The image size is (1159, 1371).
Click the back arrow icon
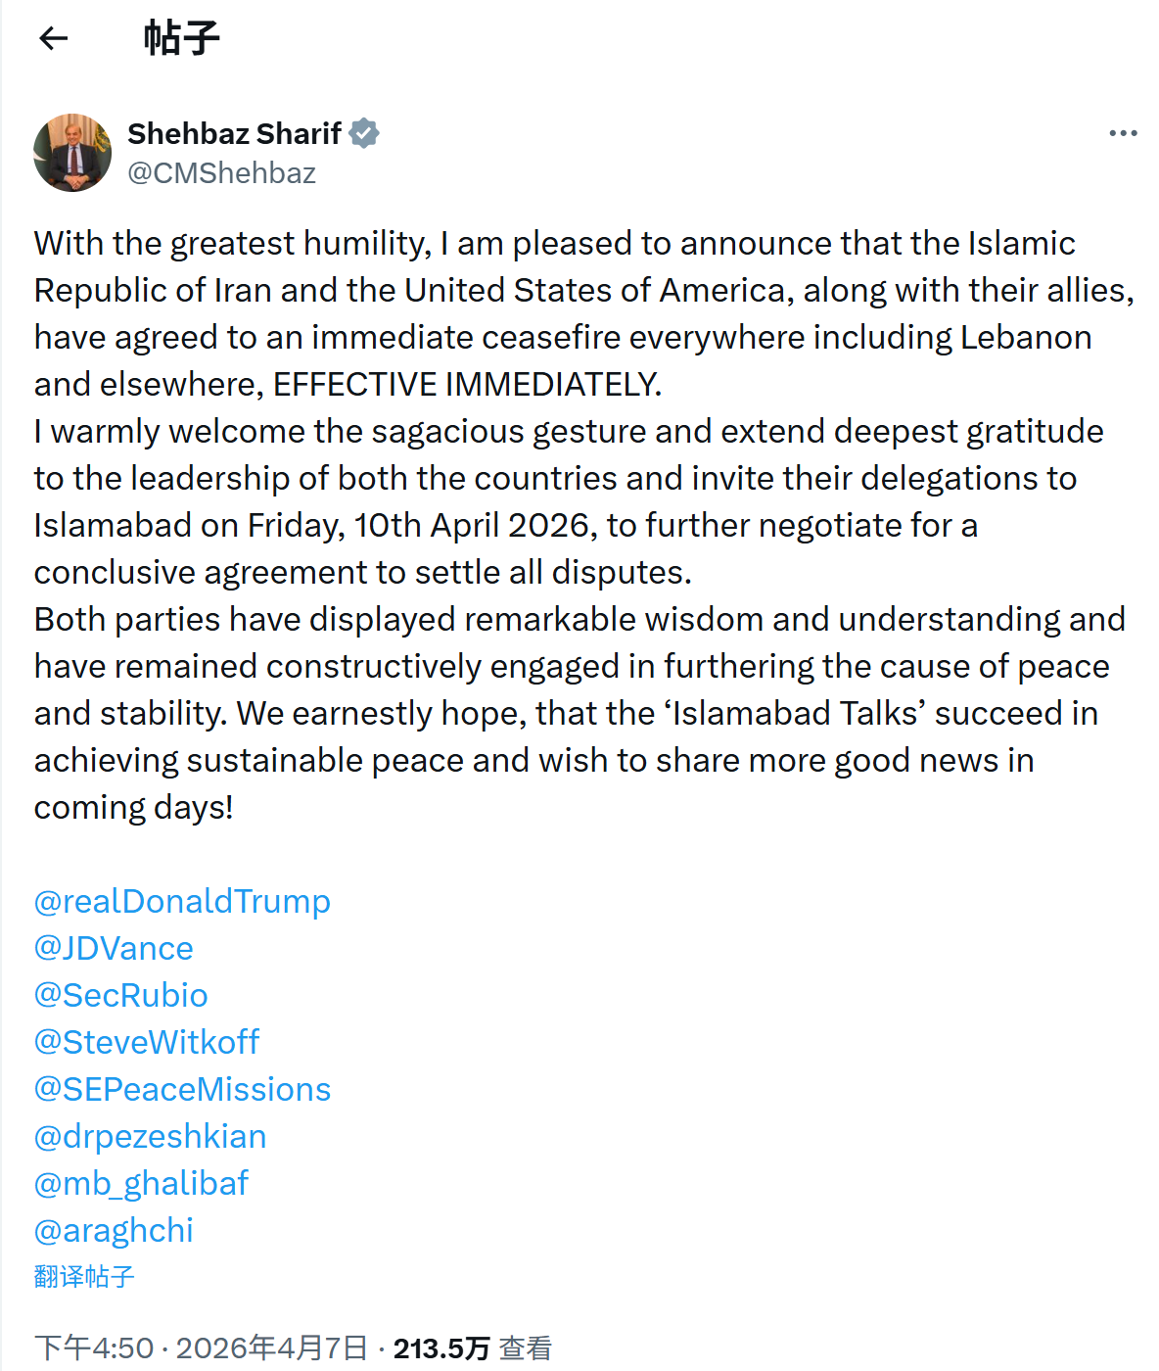click(x=54, y=38)
